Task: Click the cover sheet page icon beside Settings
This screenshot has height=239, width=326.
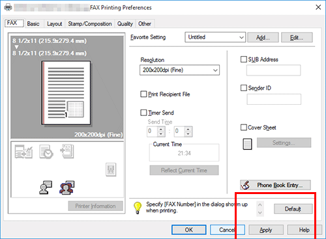Action: 247,144
